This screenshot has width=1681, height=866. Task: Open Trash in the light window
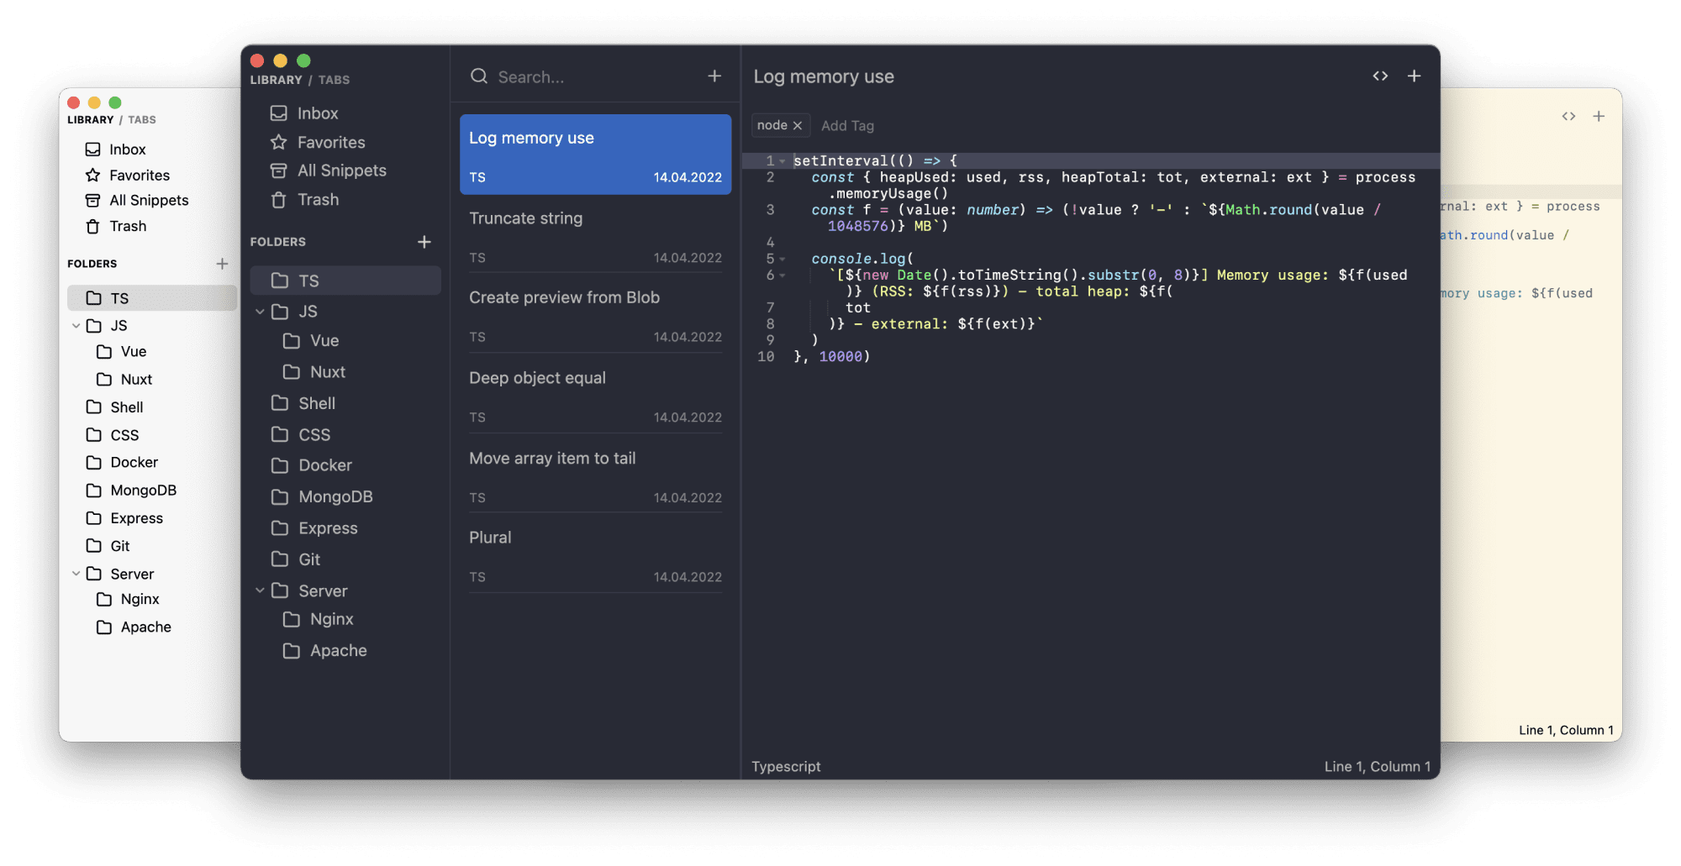pyautogui.click(x=116, y=227)
